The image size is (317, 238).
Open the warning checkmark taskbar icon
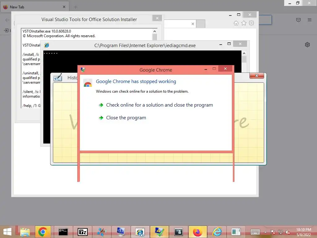click(159, 232)
